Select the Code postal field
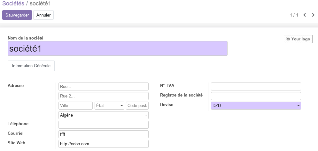Image resolution: width=318 pixels, height=151 pixels. point(137,105)
